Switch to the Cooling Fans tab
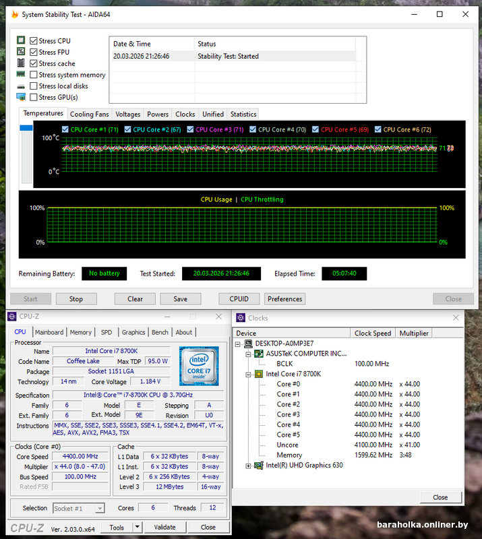Image resolution: width=482 pixels, height=539 pixels. pos(89,115)
